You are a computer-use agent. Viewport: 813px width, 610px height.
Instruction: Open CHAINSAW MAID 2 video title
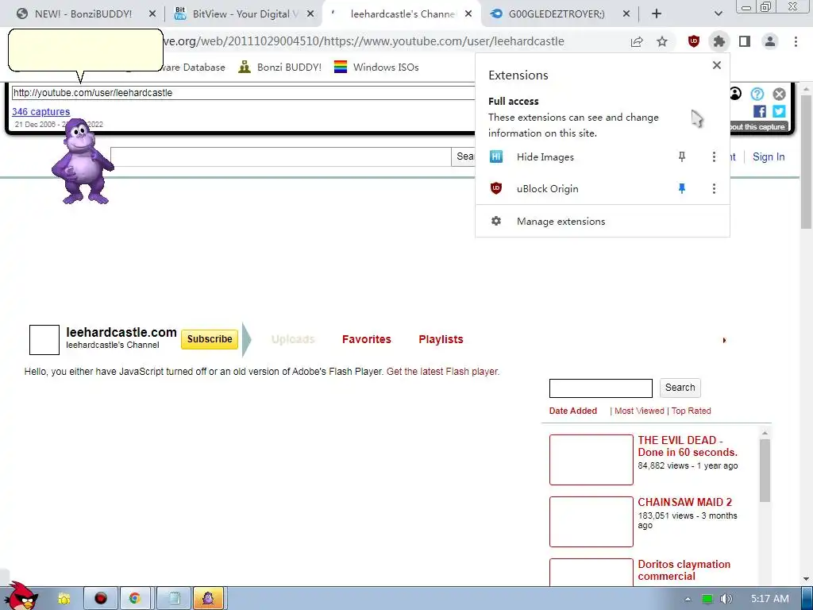pyautogui.click(x=684, y=502)
